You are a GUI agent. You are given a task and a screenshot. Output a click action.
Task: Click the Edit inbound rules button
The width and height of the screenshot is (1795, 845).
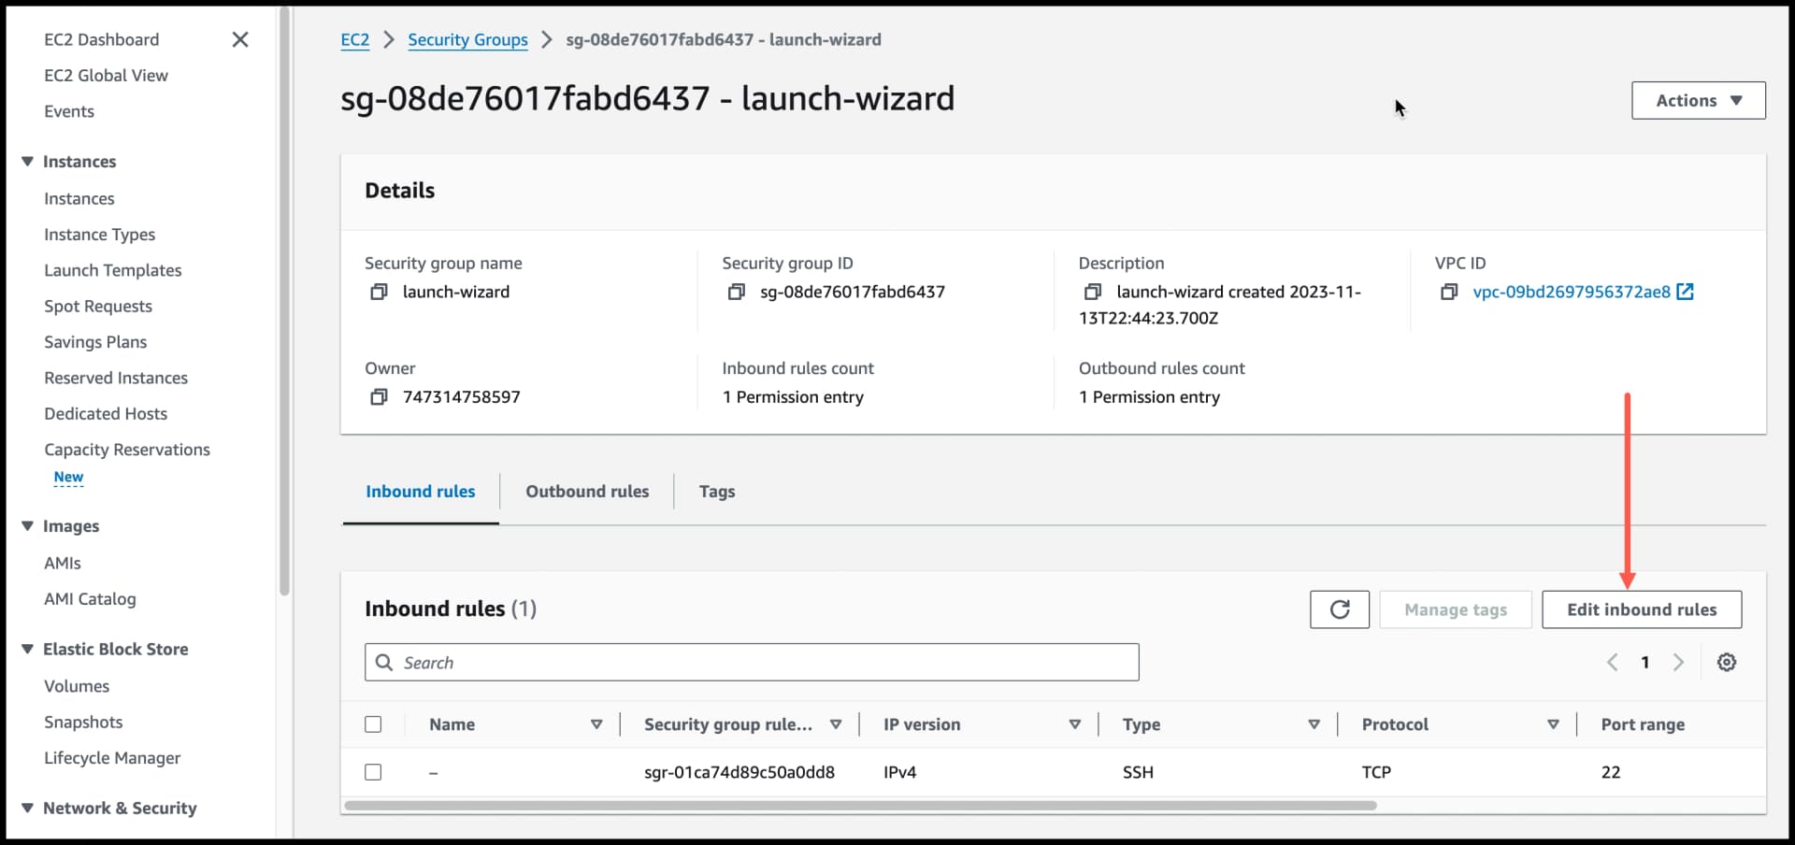[1642, 609]
